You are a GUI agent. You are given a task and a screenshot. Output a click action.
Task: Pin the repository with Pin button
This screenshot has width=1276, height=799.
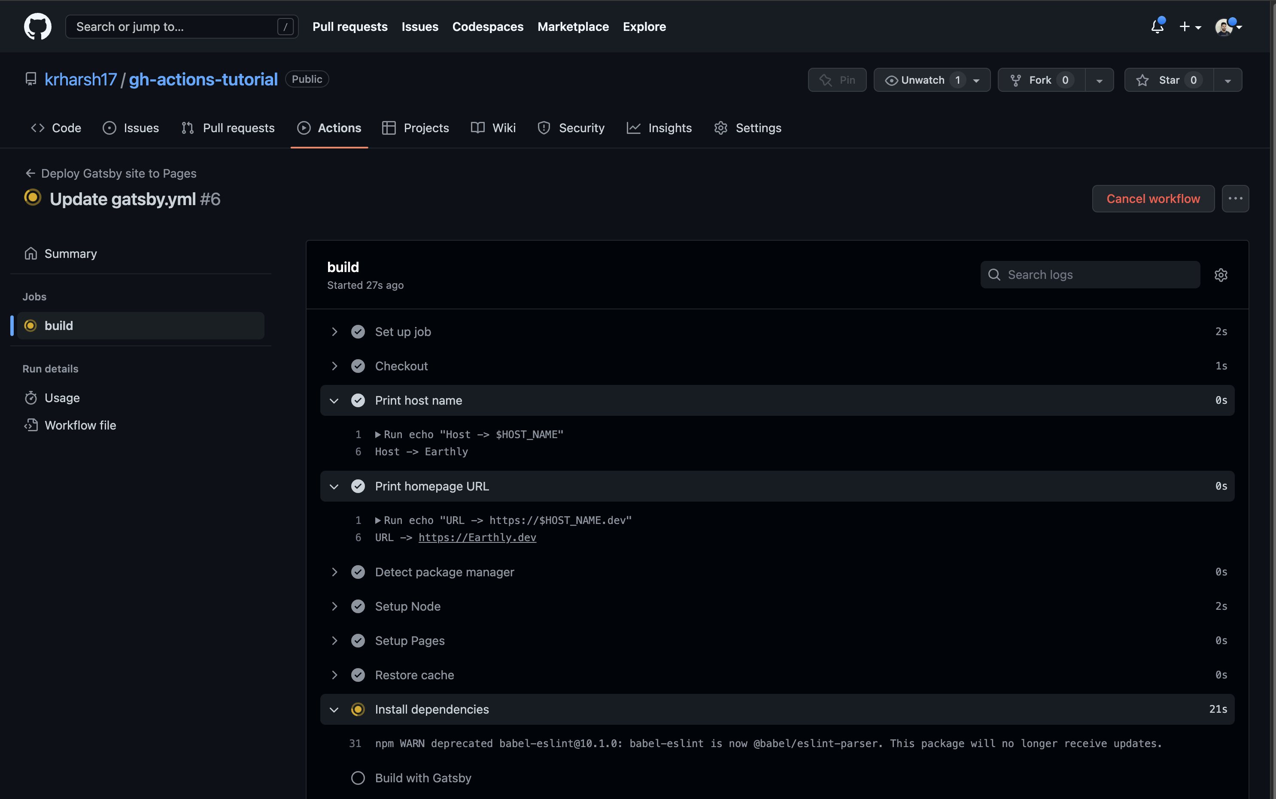point(837,80)
